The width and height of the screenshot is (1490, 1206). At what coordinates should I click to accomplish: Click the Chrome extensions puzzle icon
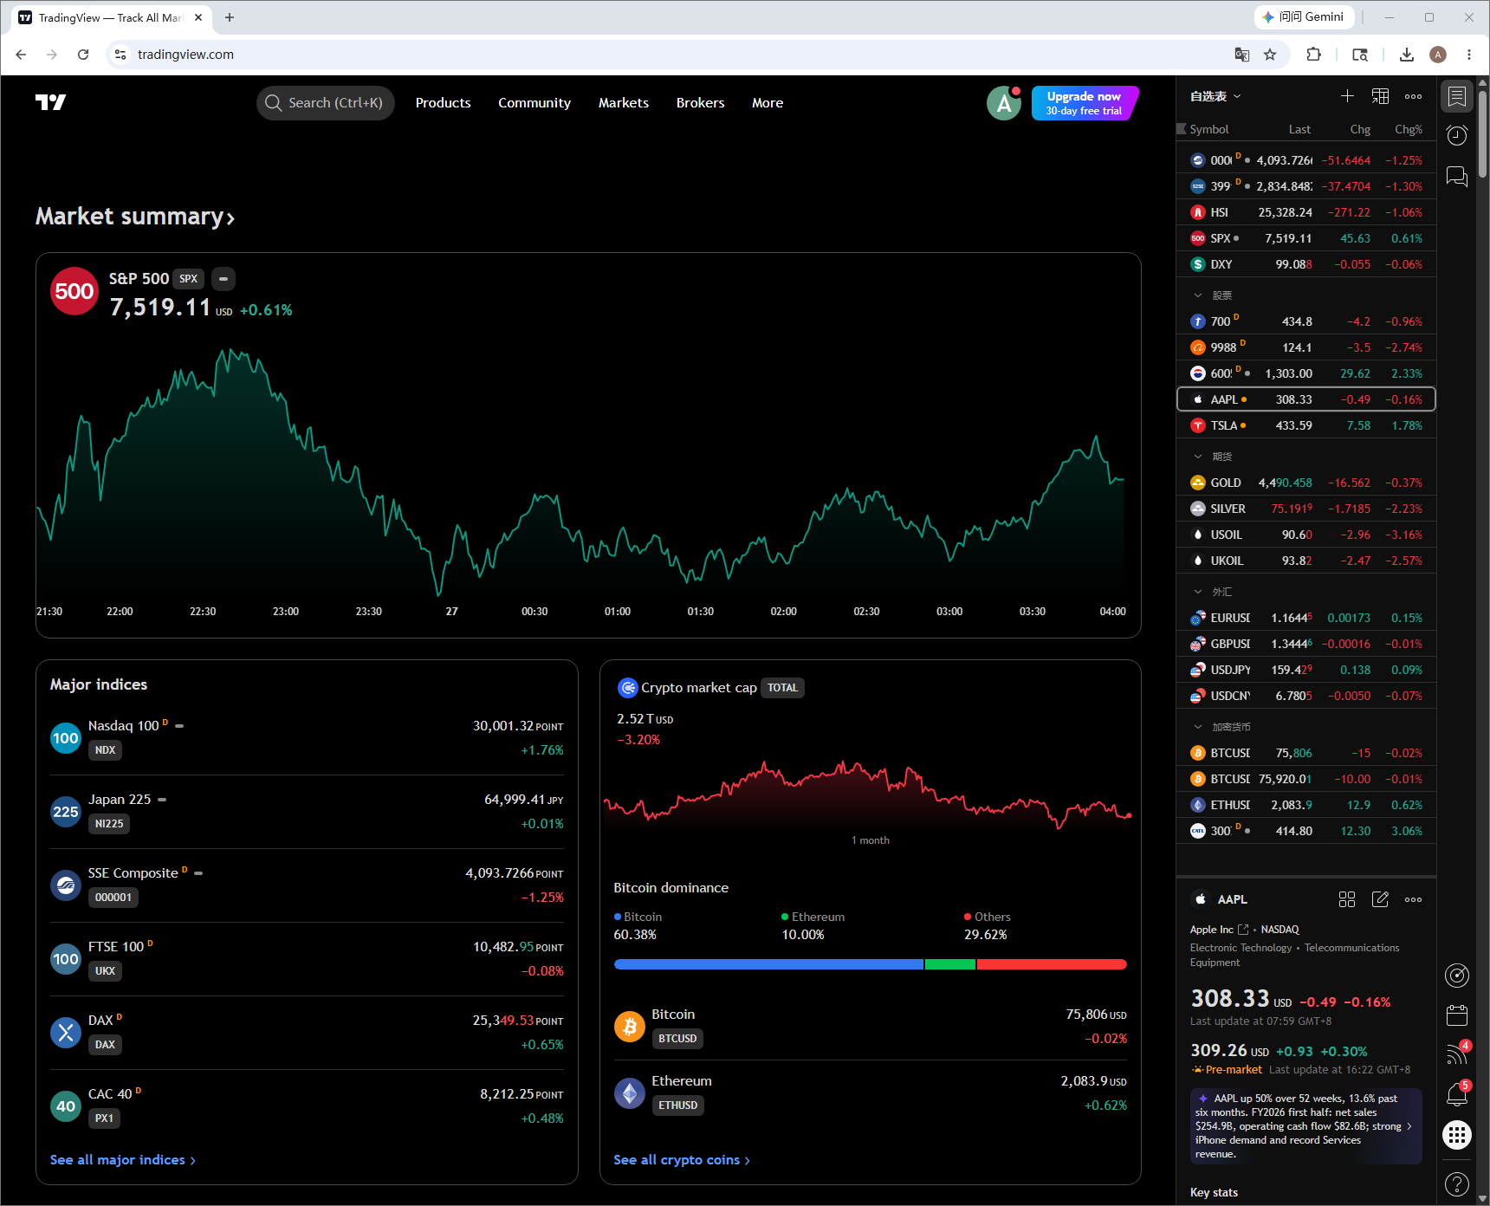(1313, 55)
